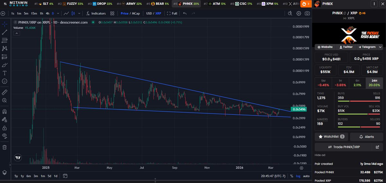Screen dimensions: 386x183
Task: Add PHNIX to the Watchlist
Action: tap(331, 137)
